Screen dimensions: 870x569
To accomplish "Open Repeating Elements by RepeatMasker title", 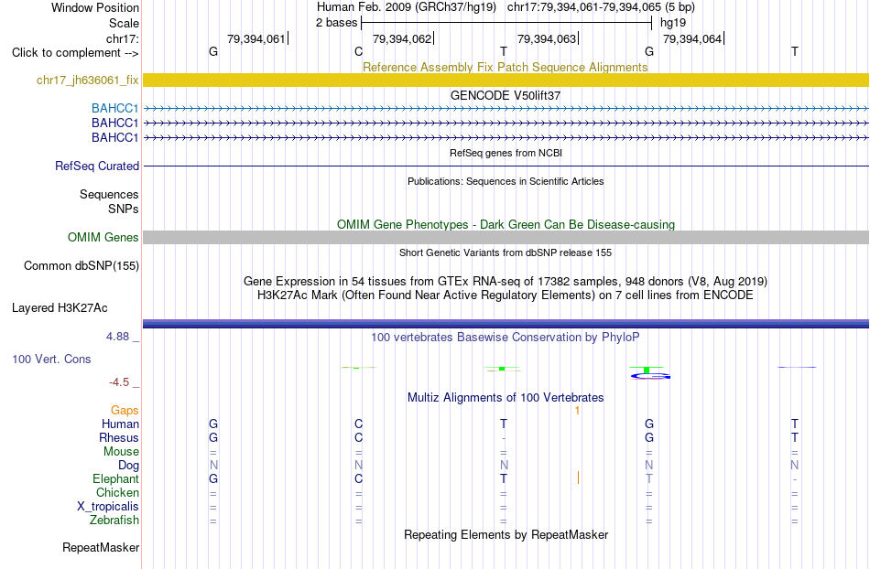I will click(506, 534).
